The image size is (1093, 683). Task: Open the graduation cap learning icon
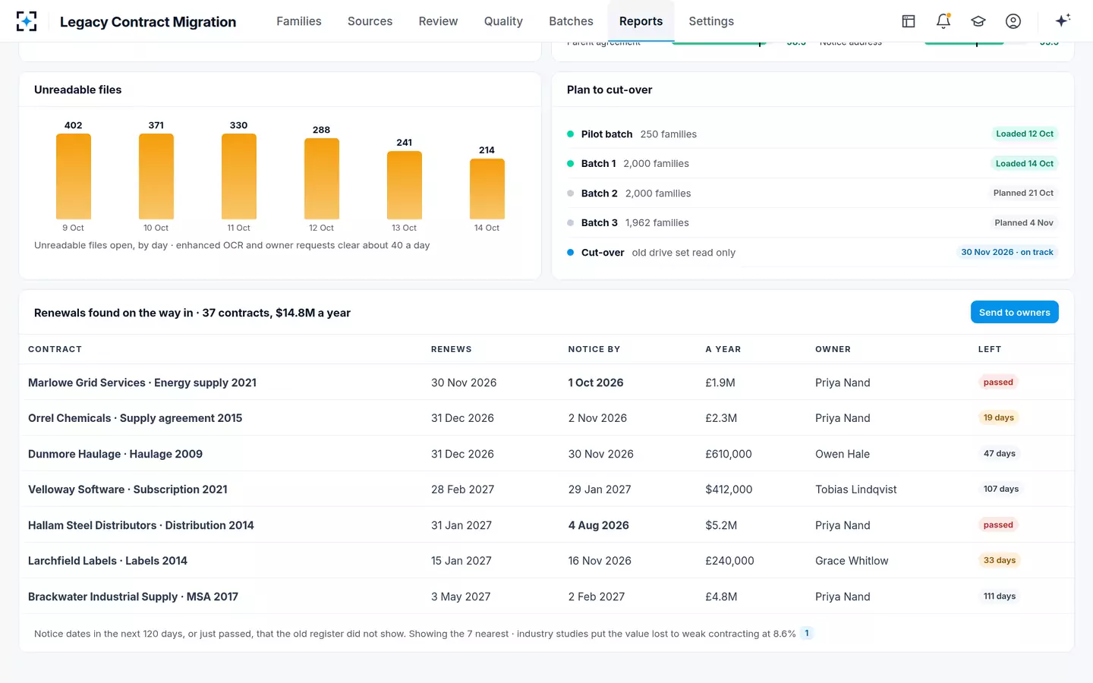point(978,21)
